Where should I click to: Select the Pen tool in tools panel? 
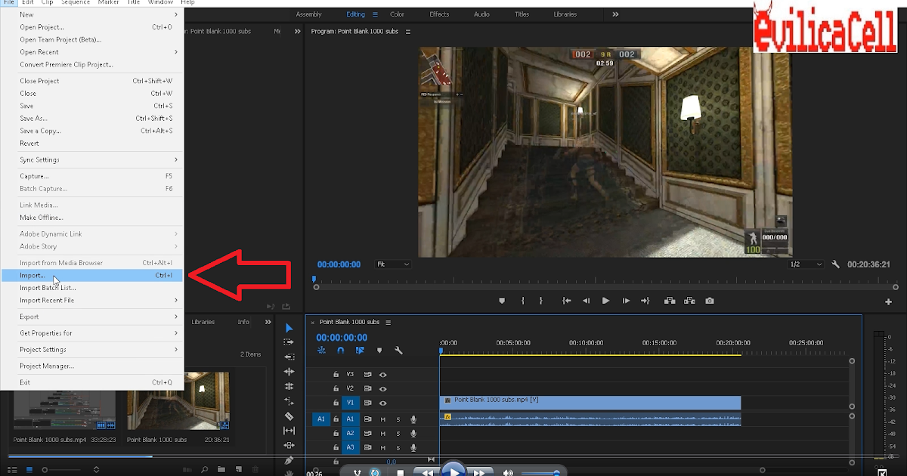pos(289,460)
